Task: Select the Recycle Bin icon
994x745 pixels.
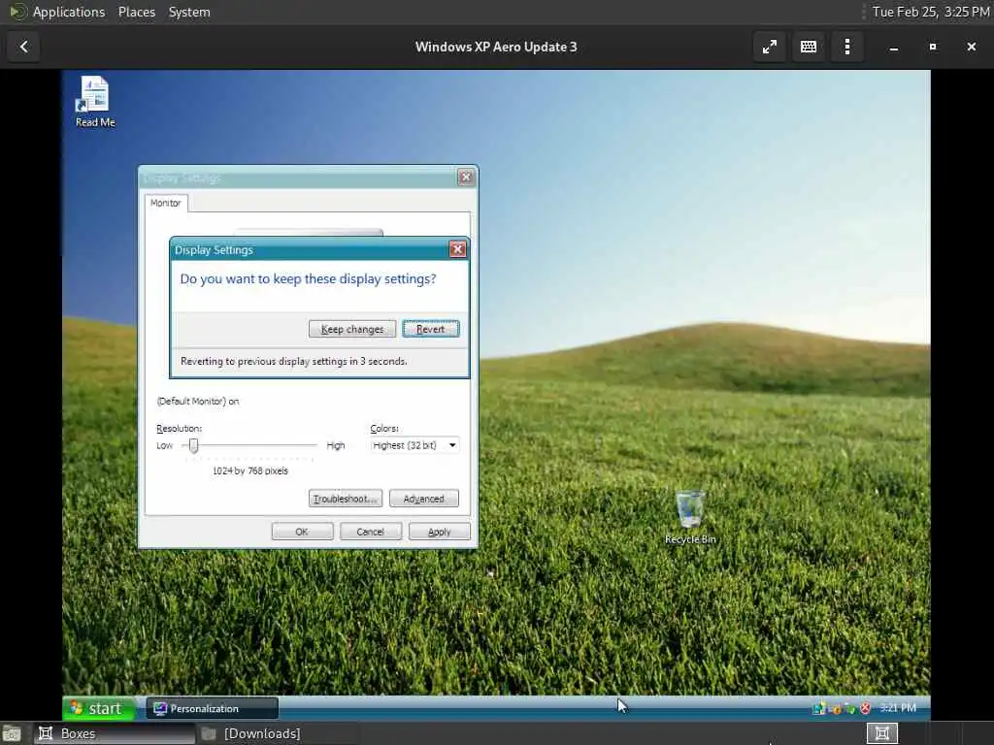Action: (x=690, y=518)
